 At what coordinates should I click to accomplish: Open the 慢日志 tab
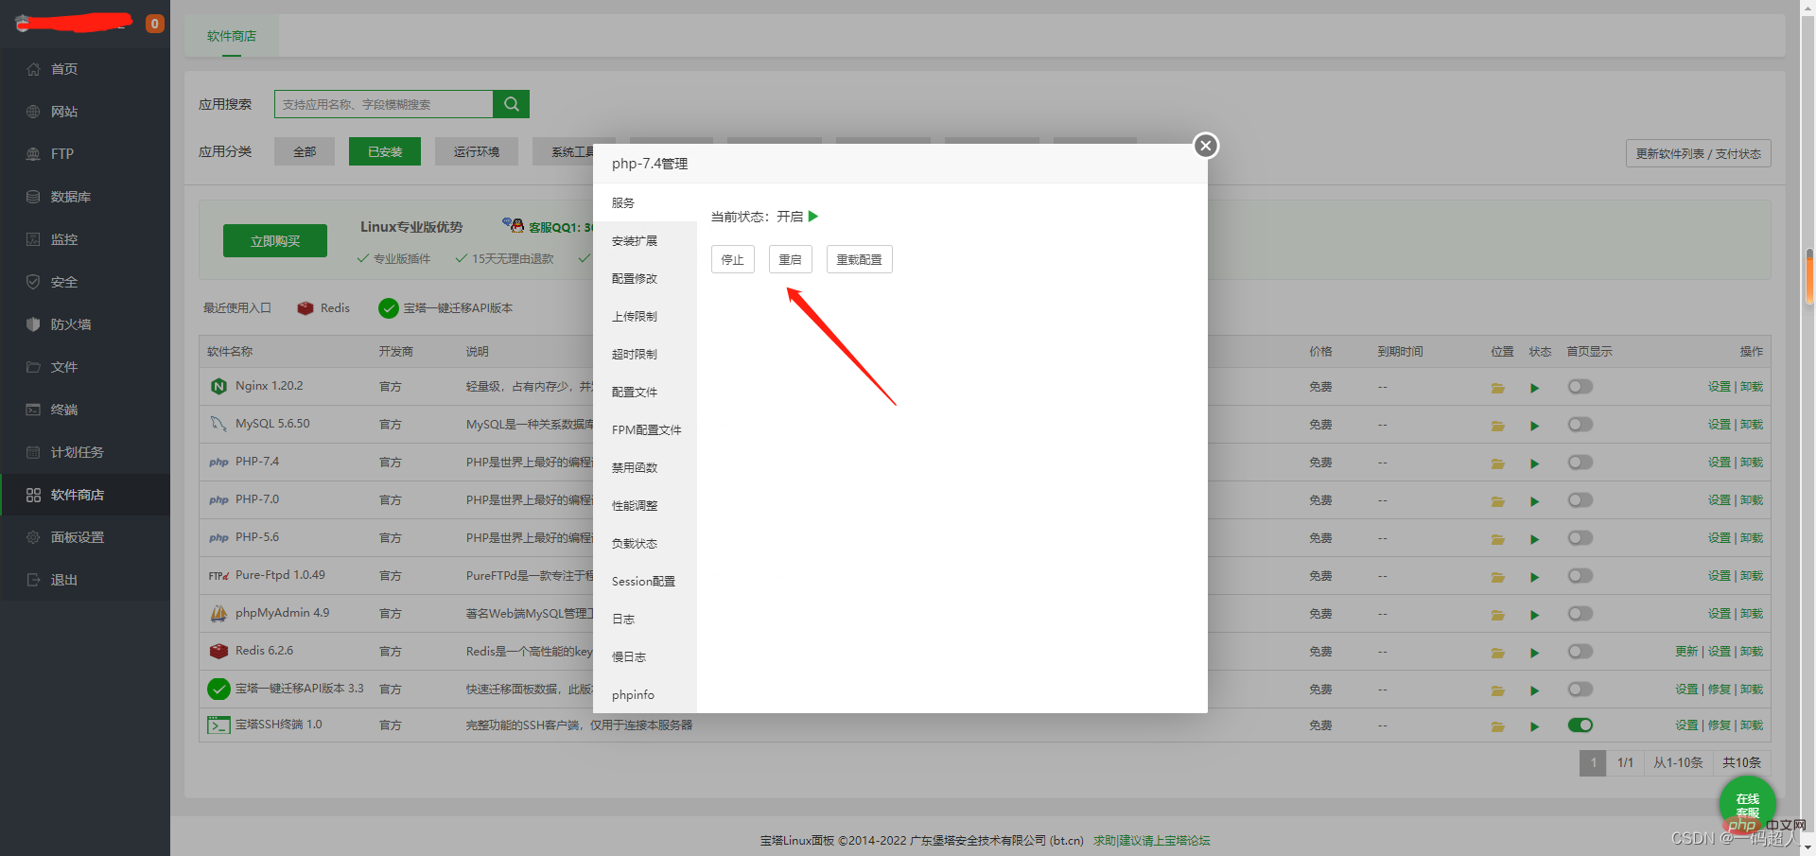[x=645, y=657]
